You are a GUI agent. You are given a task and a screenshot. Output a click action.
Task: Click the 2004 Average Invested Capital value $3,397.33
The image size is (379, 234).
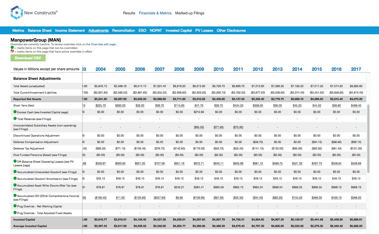click(101, 226)
